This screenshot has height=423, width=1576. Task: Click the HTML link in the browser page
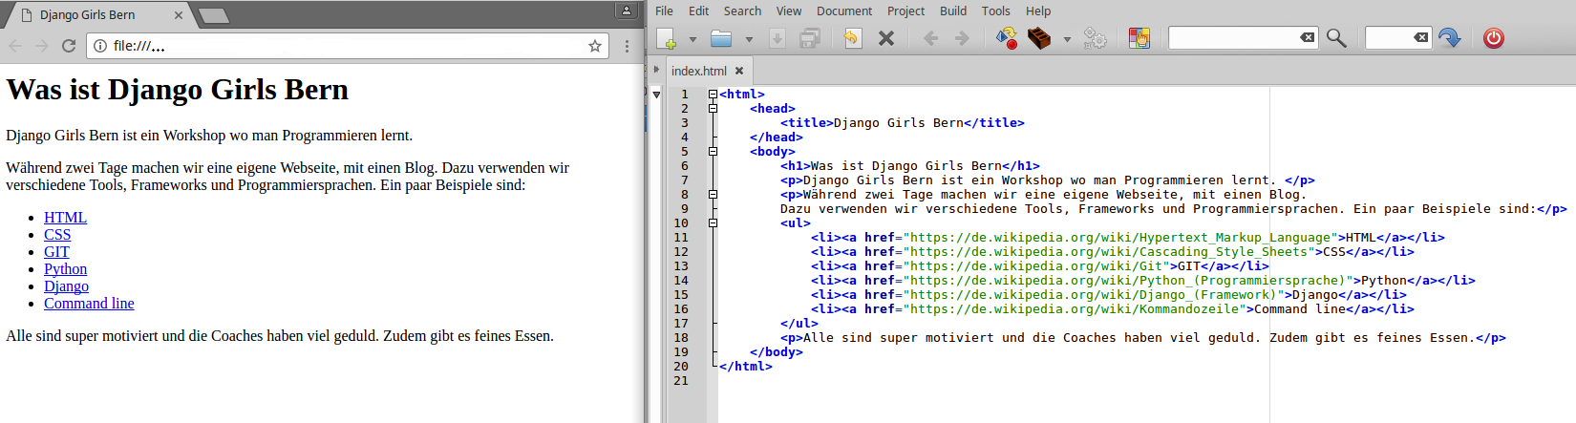[65, 218]
